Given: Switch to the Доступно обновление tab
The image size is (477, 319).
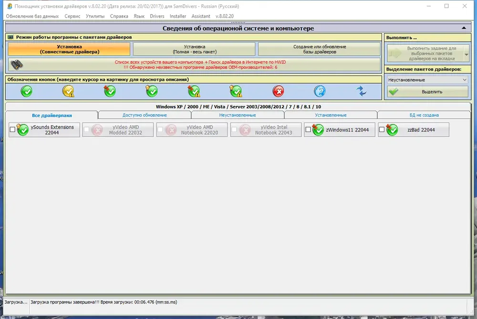Looking at the screenshot, I should (145, 115).
